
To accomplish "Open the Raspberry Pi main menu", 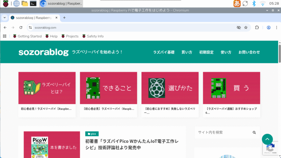I will 6,4.
